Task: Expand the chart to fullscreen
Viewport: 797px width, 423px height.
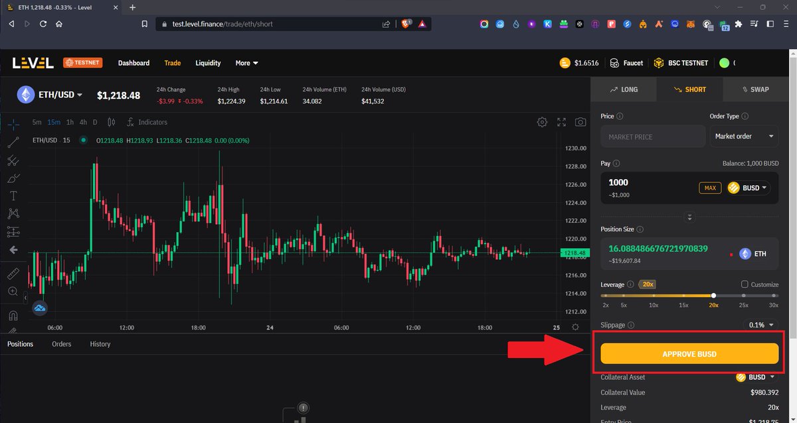Action: (561, 123)
